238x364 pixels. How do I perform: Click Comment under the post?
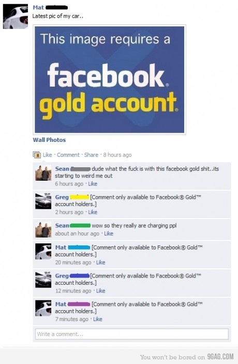coord(68,155)
